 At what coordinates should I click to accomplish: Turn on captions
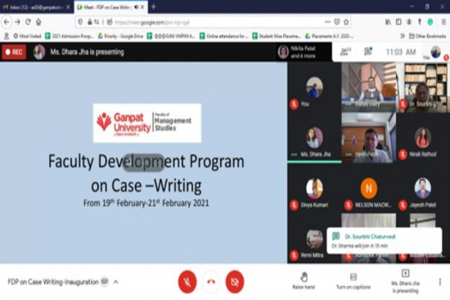[353, 281]
